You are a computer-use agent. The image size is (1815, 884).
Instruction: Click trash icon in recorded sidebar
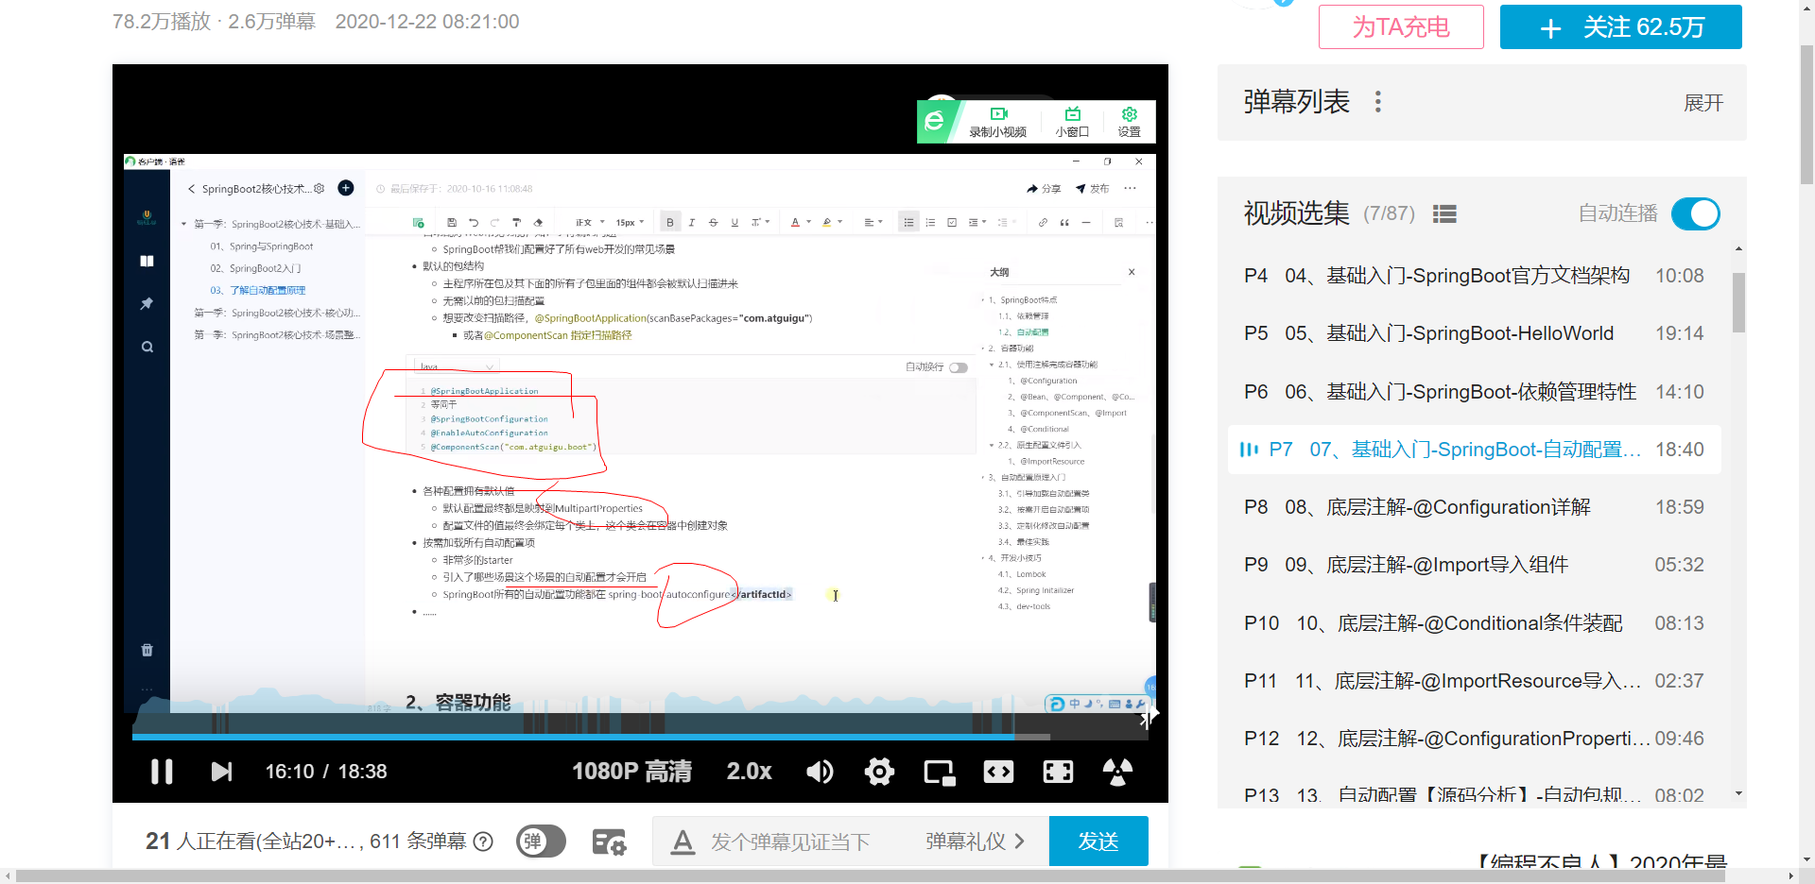pos(147,650)
